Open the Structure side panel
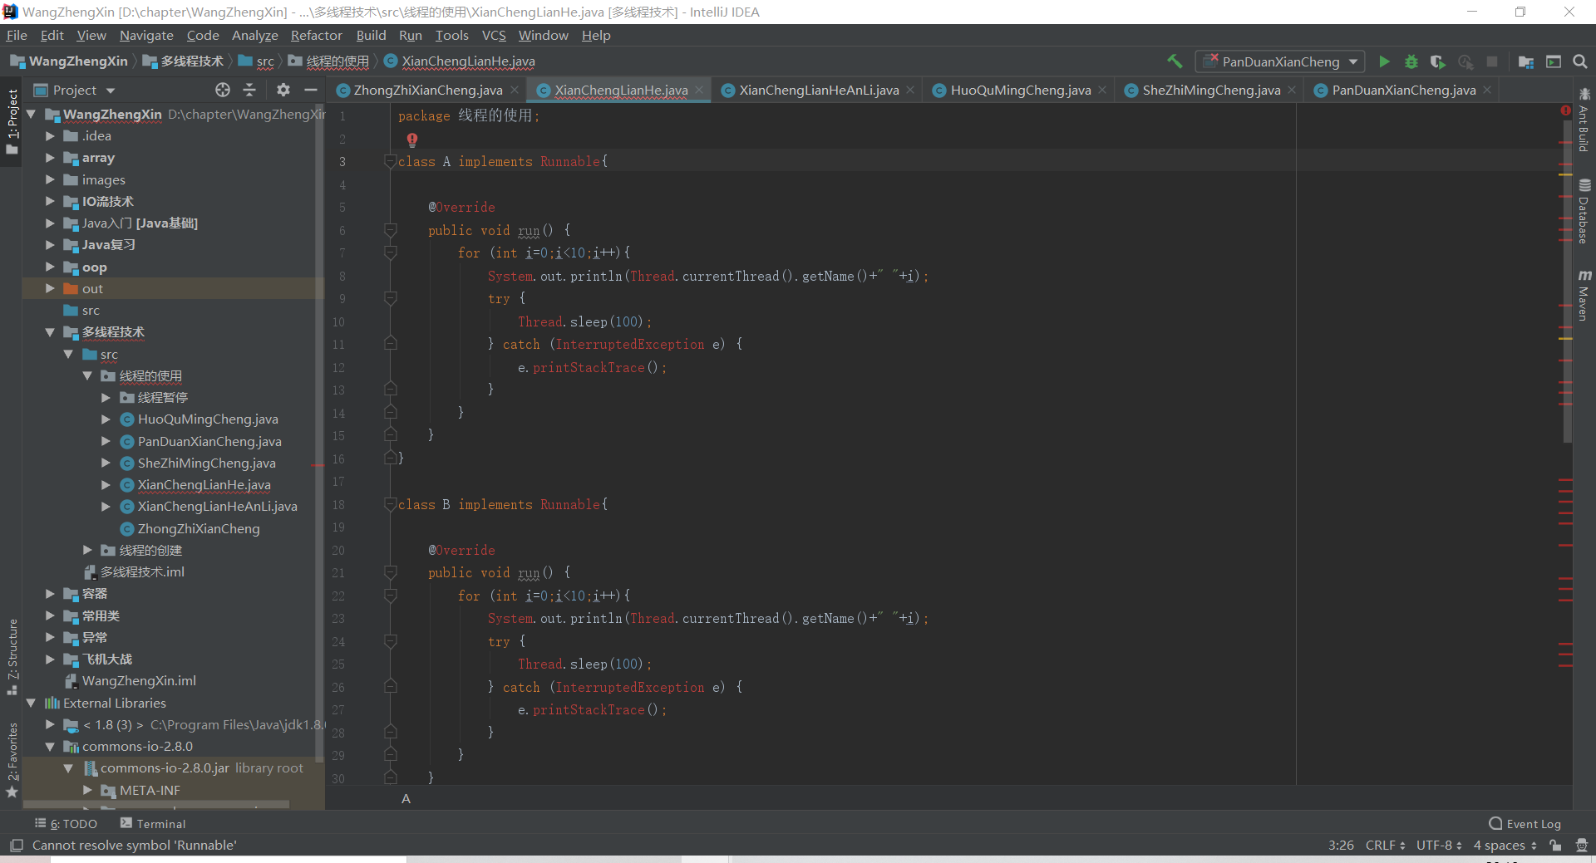 coord(12,656)
